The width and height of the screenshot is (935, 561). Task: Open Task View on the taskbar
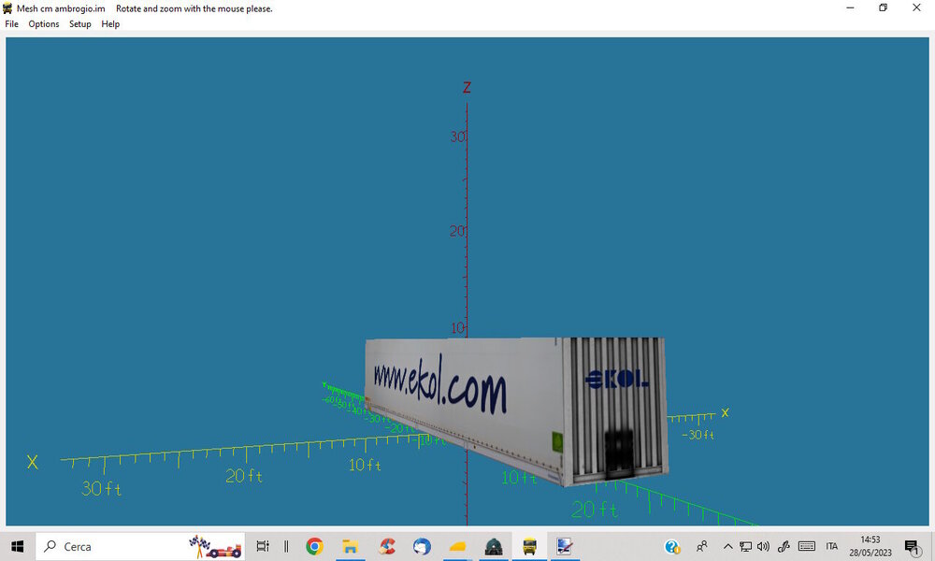click(x=263, y=546)
